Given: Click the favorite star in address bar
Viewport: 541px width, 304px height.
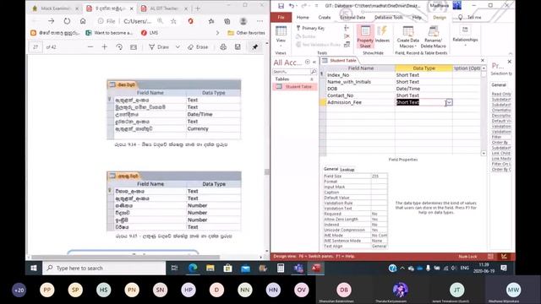Looking at the screenshot, I should (173, 21).
